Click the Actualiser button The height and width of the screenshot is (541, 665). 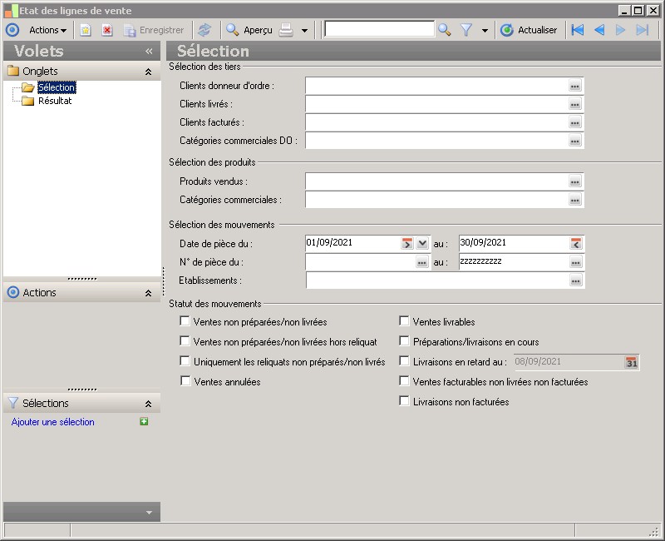529,30
